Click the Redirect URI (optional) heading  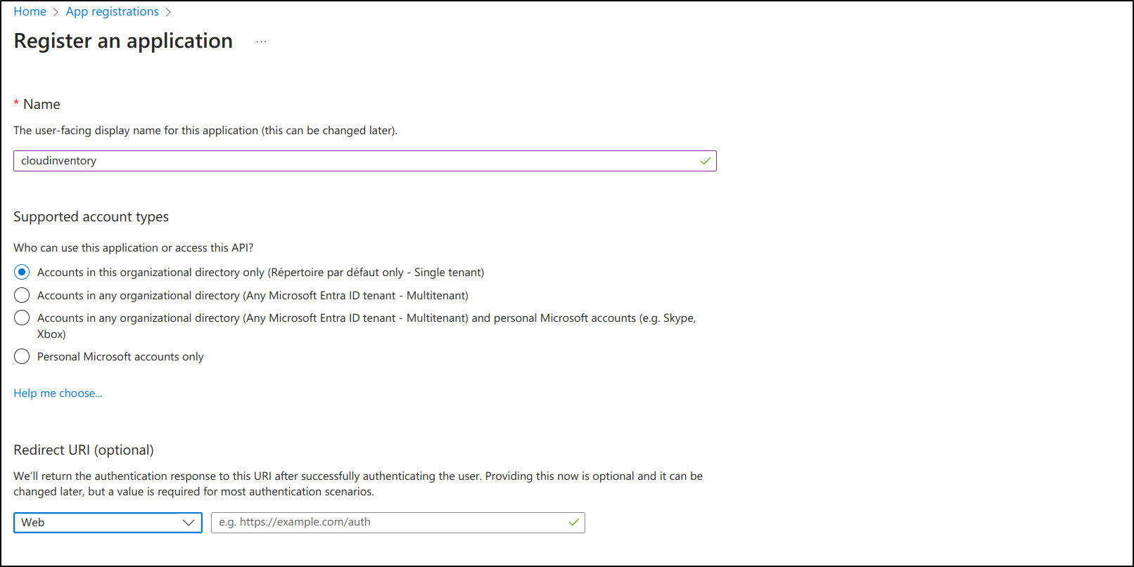[x=83, y=450]
